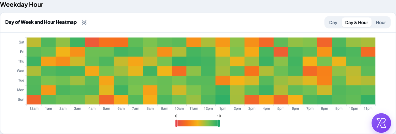Click the focus view icon beside heatmap title

point(84,22)
